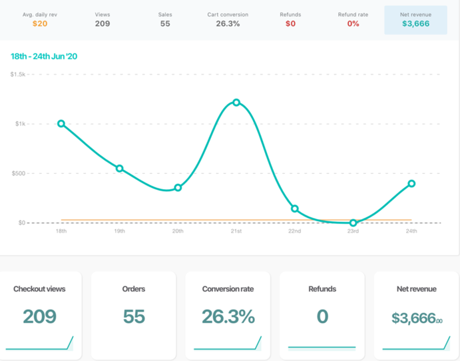Viewport: 460px width, 361px height.
Task: Click the 24th data point on the chart
Action: pyautogui.click(x=411, y=183)
